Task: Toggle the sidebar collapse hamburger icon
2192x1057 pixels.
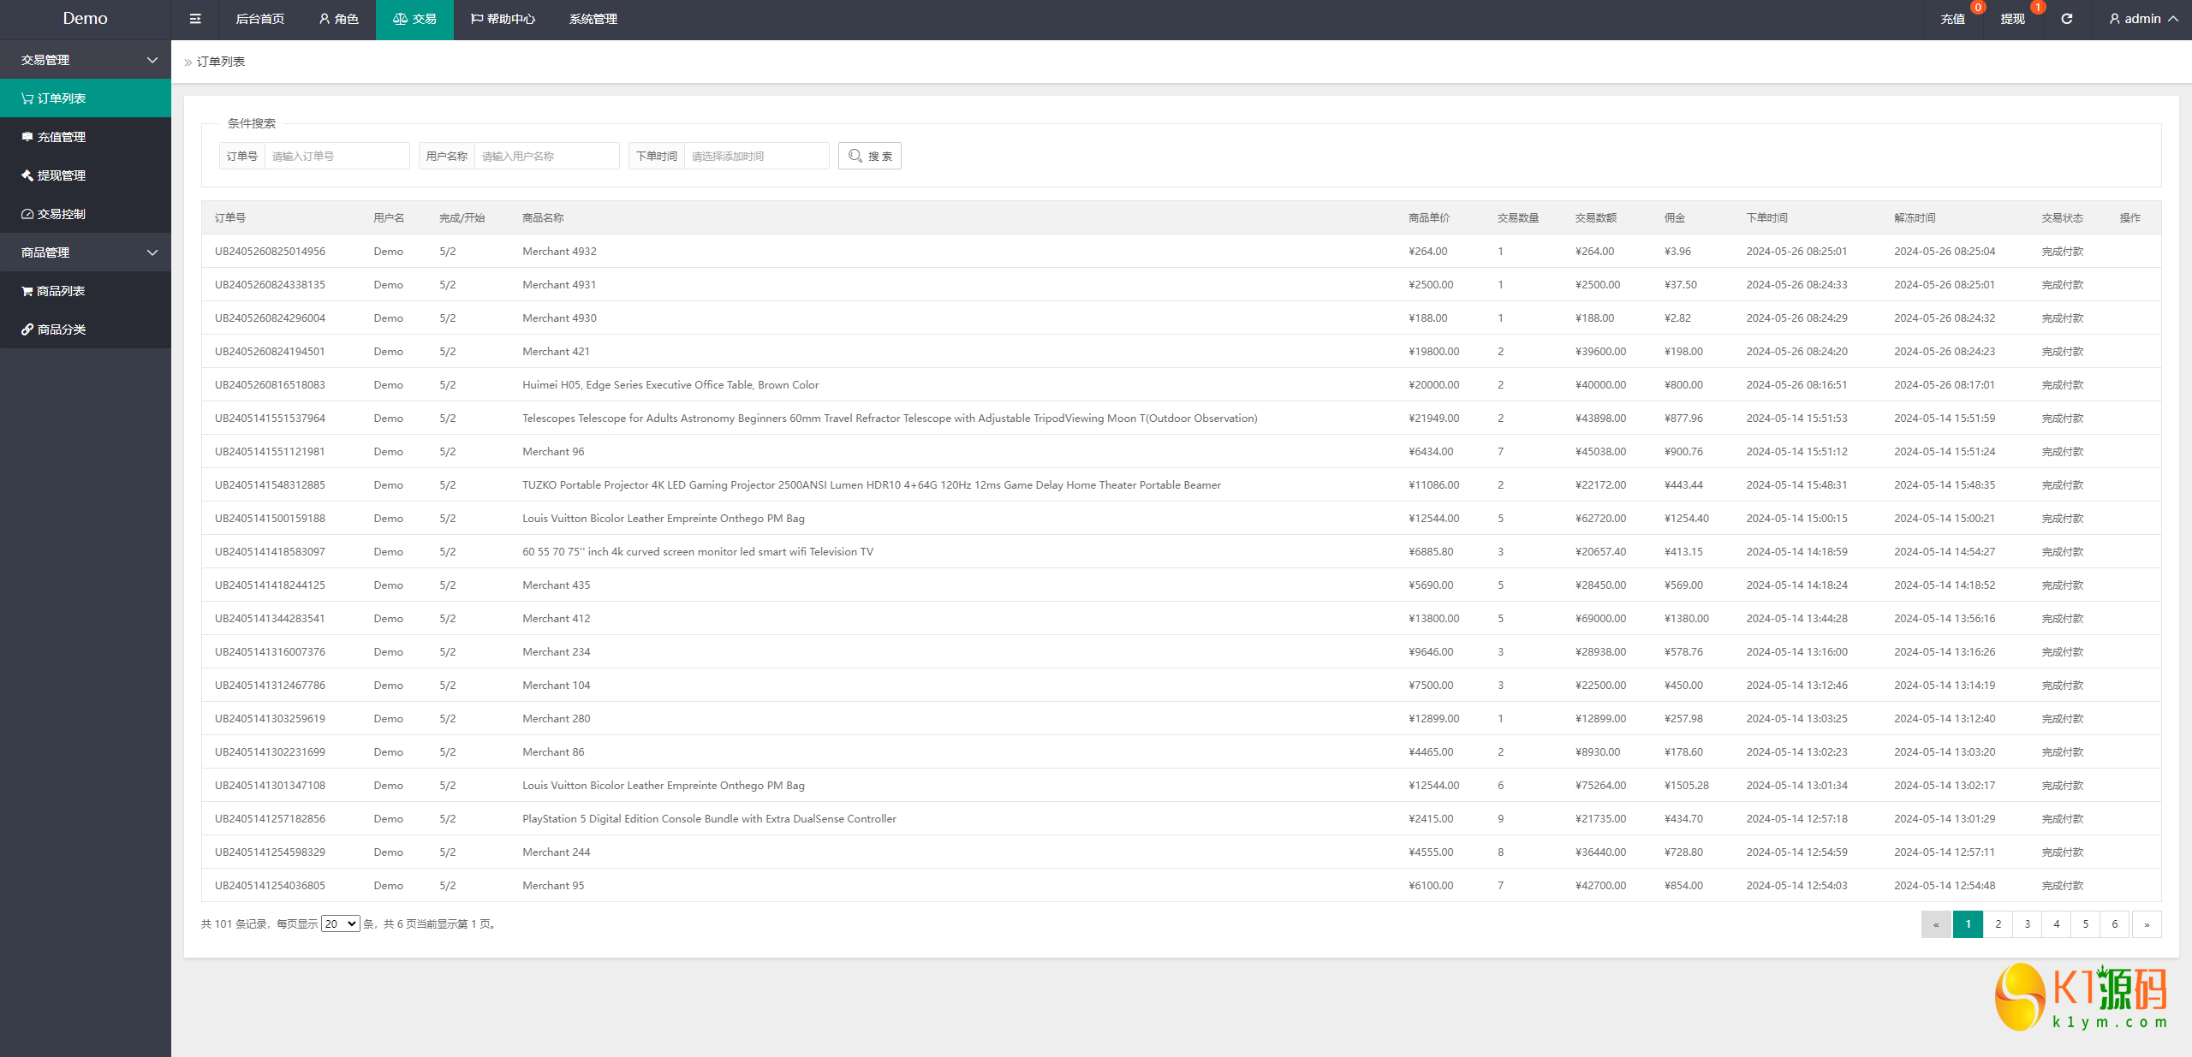Action: click(195, 19)
